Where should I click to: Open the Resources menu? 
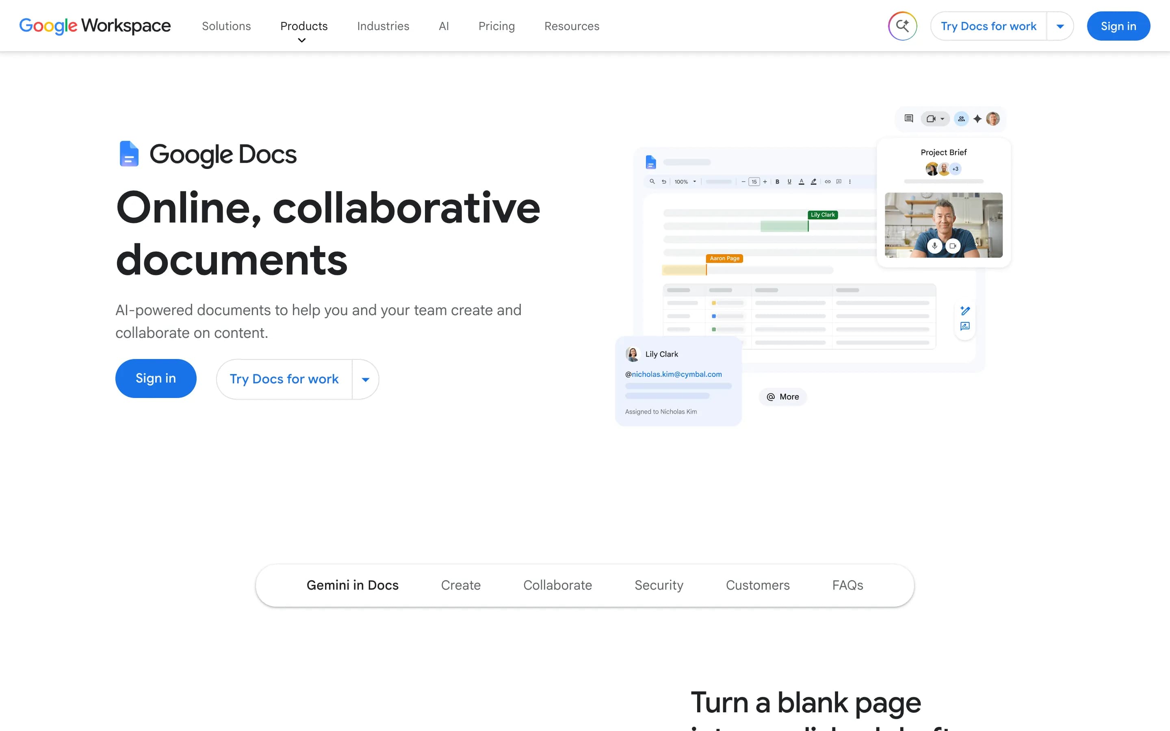[572, 26]
